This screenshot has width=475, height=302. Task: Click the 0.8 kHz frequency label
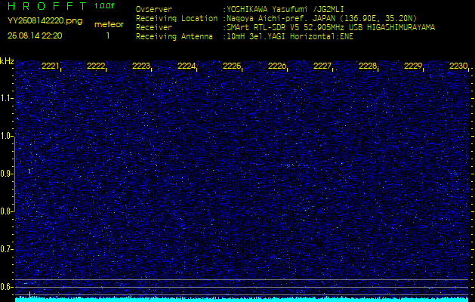click(5, 211)
